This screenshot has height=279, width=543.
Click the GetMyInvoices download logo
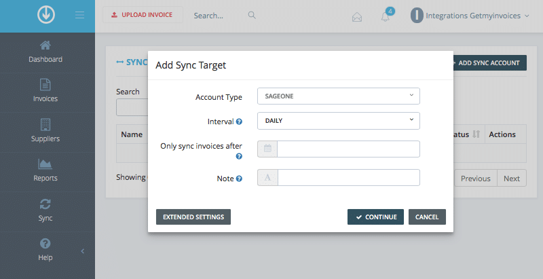[x=46, y=15]
